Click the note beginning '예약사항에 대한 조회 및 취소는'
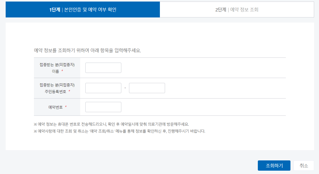 pos(120,131)
